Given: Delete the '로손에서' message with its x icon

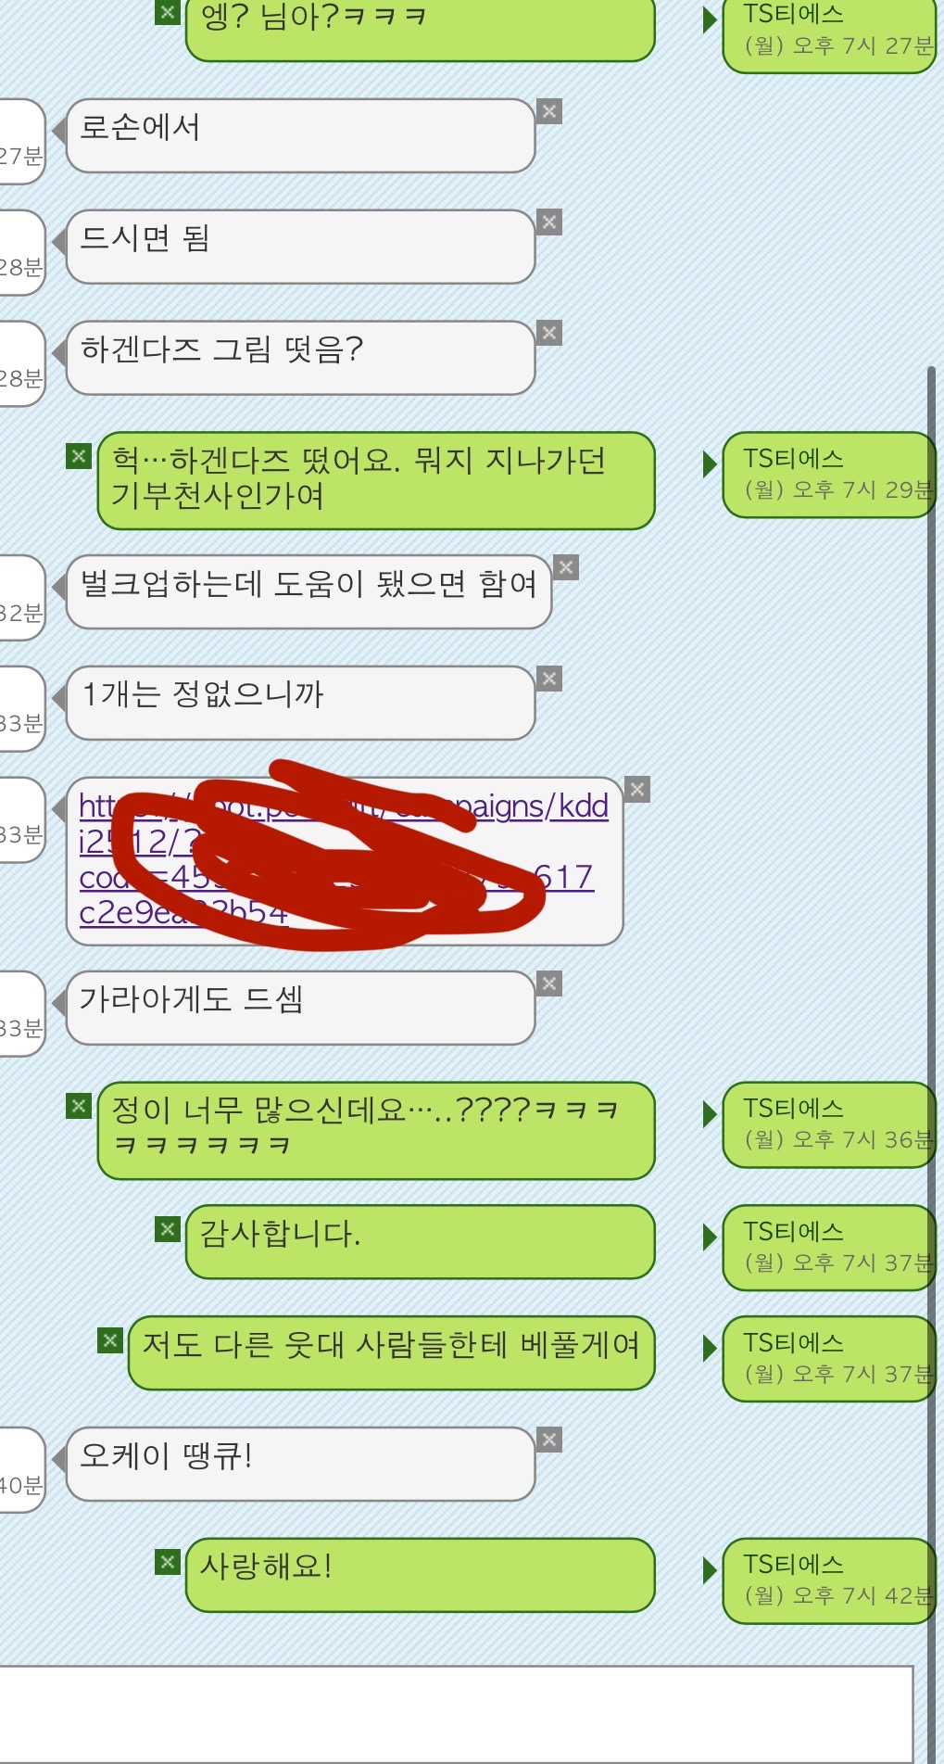Looking at the screenshot, I should pyautogui.click(x=549, y=111).
